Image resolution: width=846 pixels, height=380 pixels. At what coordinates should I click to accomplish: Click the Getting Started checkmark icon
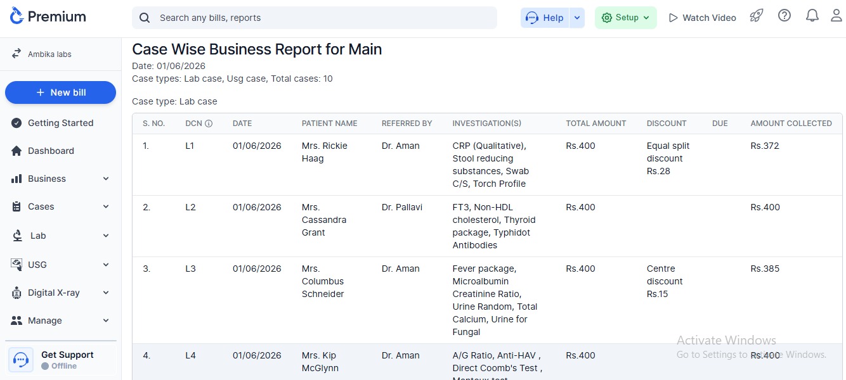coord(17,123)
